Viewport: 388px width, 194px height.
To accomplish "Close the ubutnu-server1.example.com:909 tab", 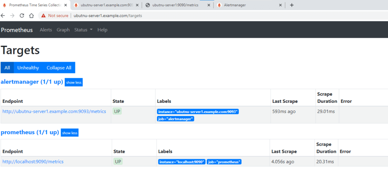I will pyautogui.click(x=137, y=5).
